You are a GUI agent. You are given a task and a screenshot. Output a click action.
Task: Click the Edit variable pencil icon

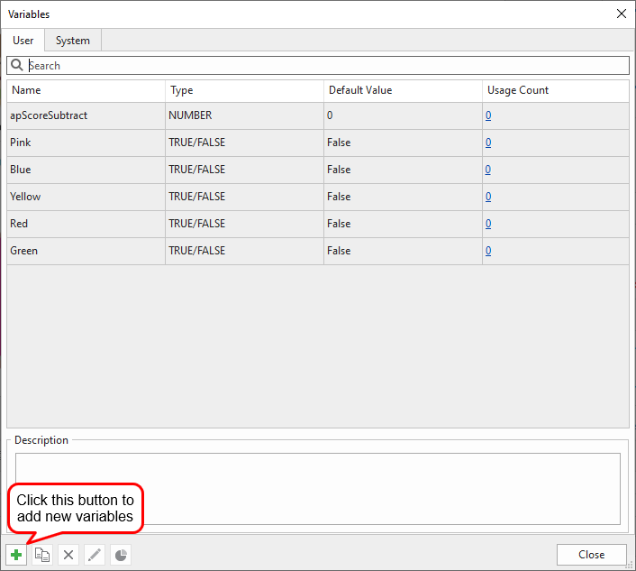(x=95, y=555)
